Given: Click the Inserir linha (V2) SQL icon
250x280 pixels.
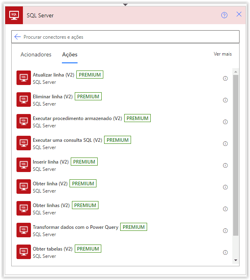Looking at the screenshot, I should point(24,165).
